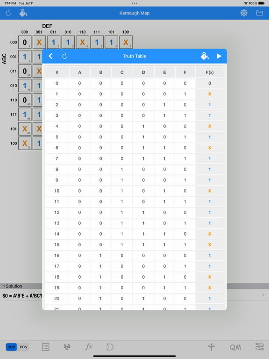Switch to POS mode

(x=23, y=347)
